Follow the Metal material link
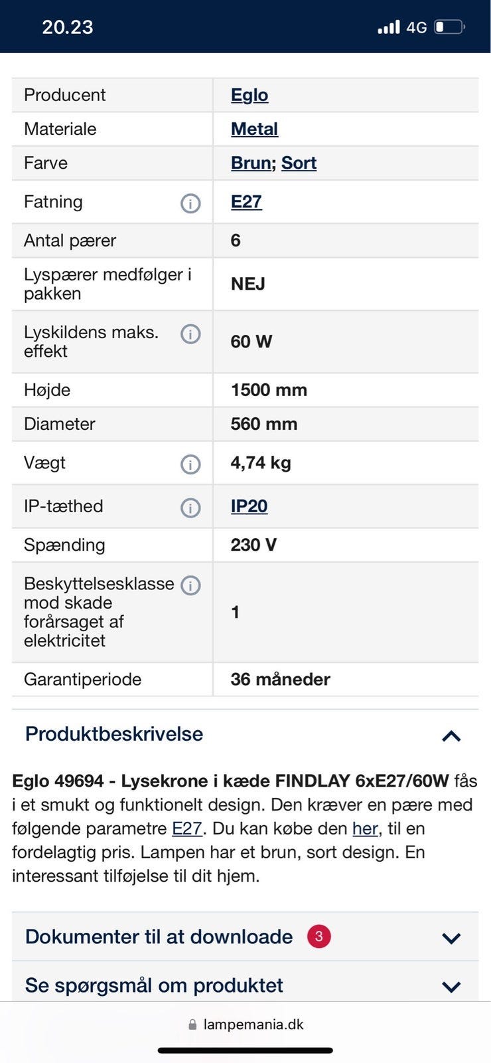This screenshot has width=491, height=1063. (x=254, y=129)
